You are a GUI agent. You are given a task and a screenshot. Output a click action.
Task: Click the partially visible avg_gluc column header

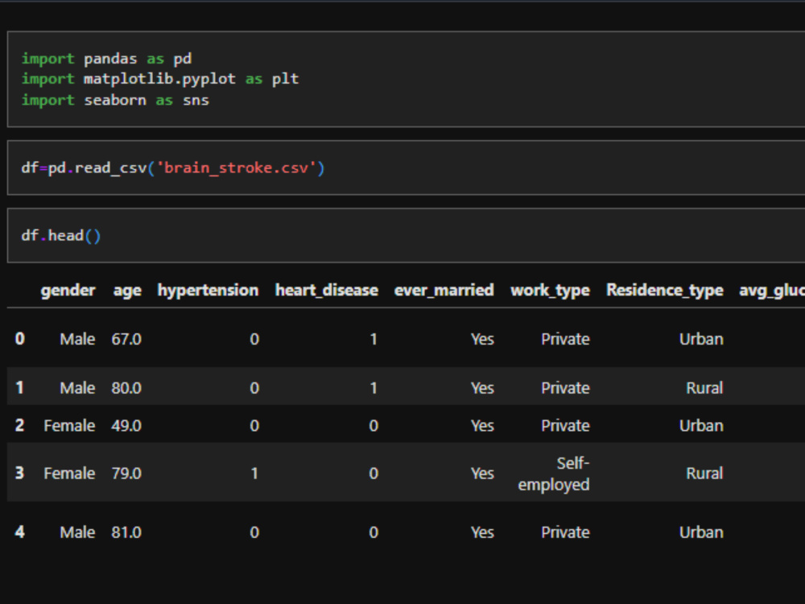coord(772,292)
